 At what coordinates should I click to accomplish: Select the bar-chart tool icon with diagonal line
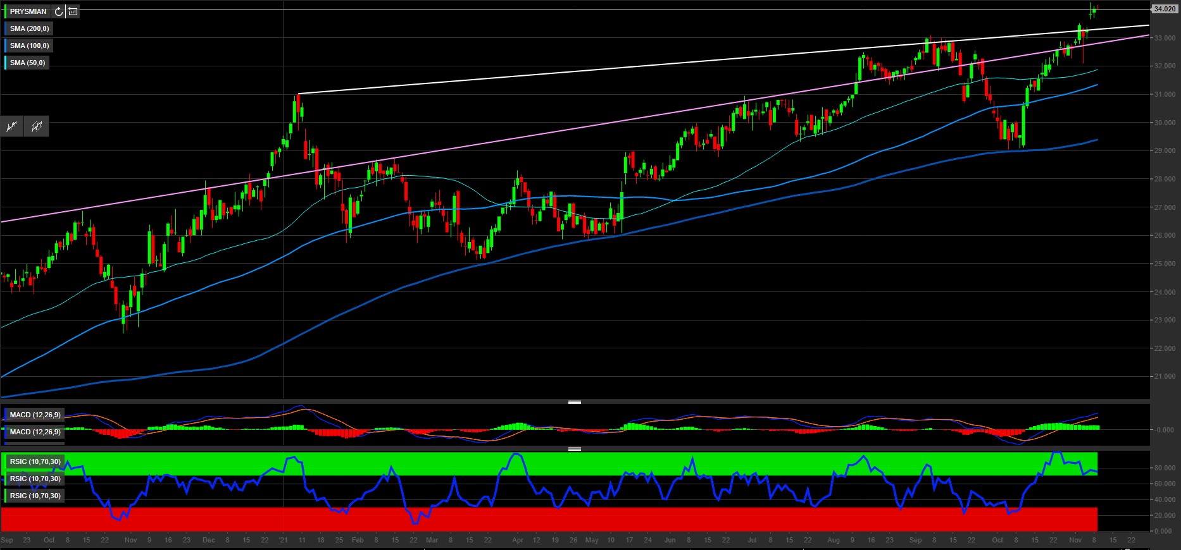click(37, 126)
